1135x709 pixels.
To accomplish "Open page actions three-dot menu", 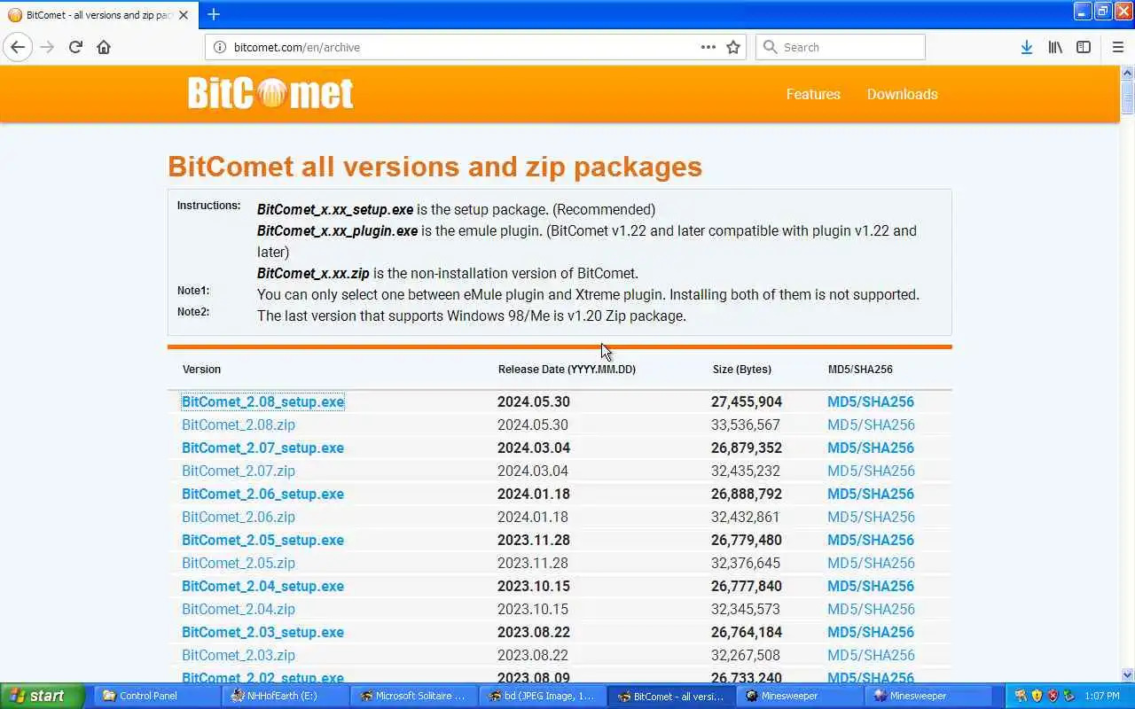I will click(708, 47).
